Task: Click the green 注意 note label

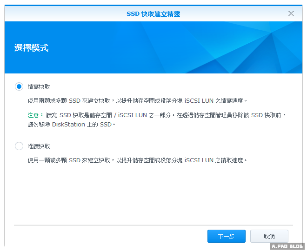Action: pyautogui.click(x=35, y=115)
